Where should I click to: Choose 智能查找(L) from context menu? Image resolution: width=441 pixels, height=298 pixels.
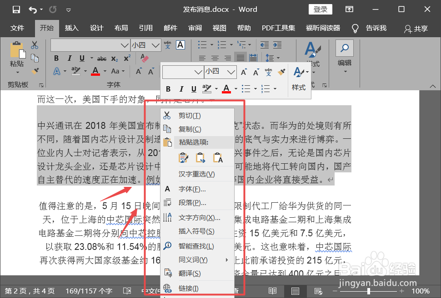tap(197, 246)
